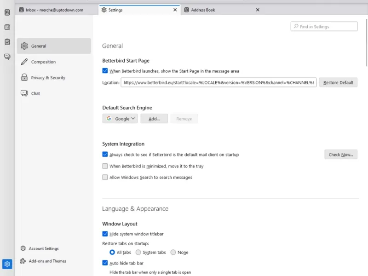368x276 pixels.
Task: Toggle Auto hide tab bar
Action: [x=105, y=263]
